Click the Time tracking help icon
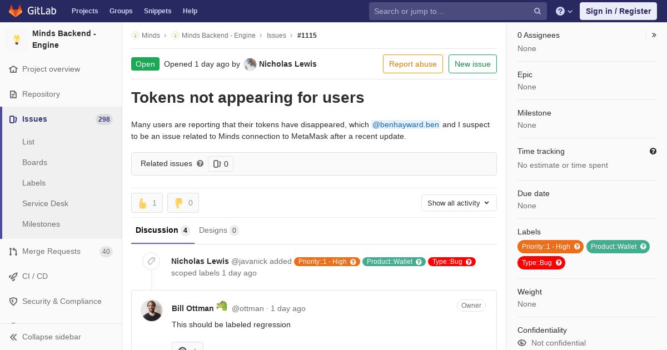Screen dimensions: 667x350 pos(653,151)
